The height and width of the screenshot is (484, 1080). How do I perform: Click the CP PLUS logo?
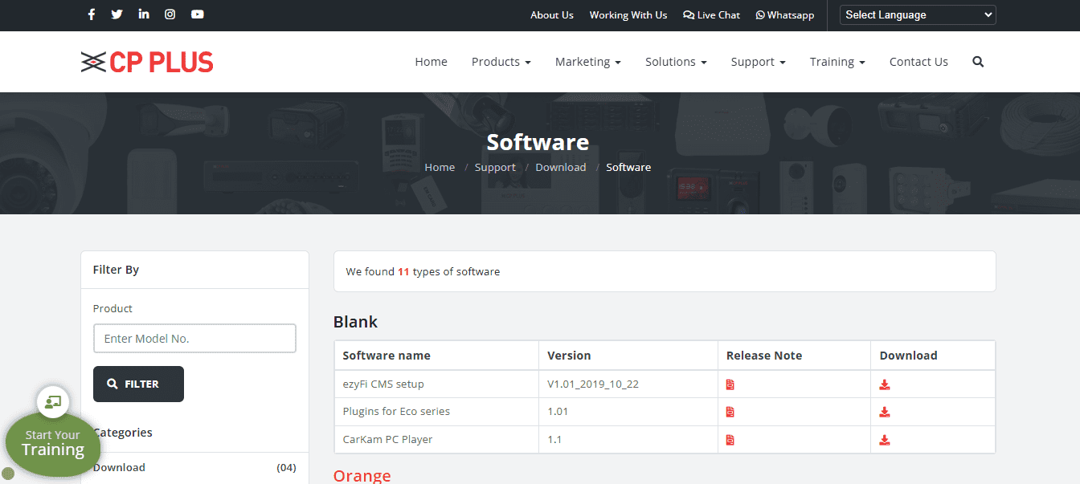point(147,61)
